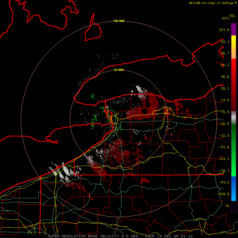Click the 50 NMI range ring label
238x238 pixels.
point(119,70)
